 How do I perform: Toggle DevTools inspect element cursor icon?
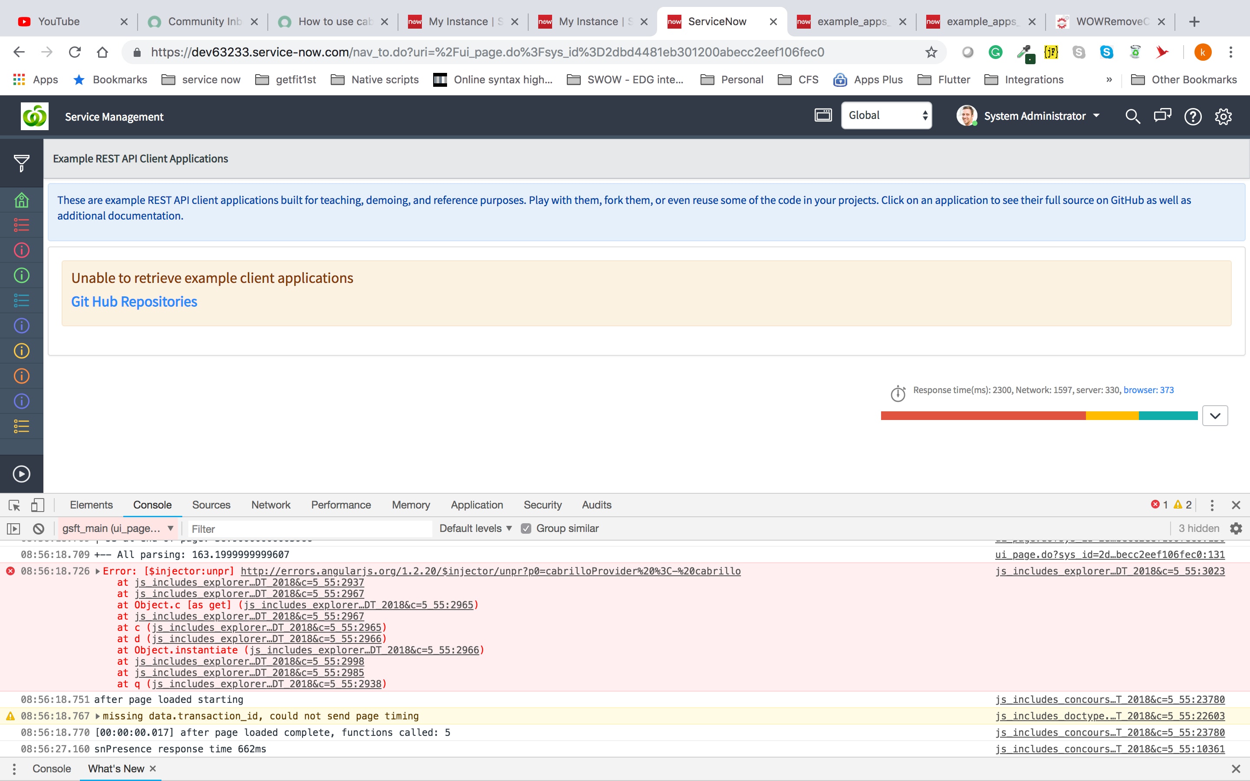[x=14, y=505]
